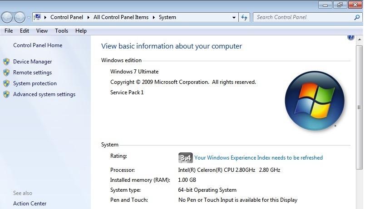Open the Tools menu
365x209 pixels.
[61, 31]
